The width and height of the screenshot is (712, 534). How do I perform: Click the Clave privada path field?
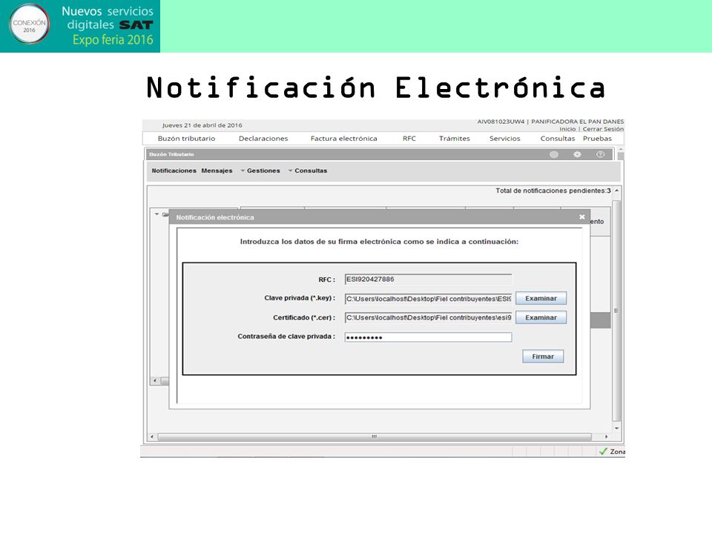428,298
